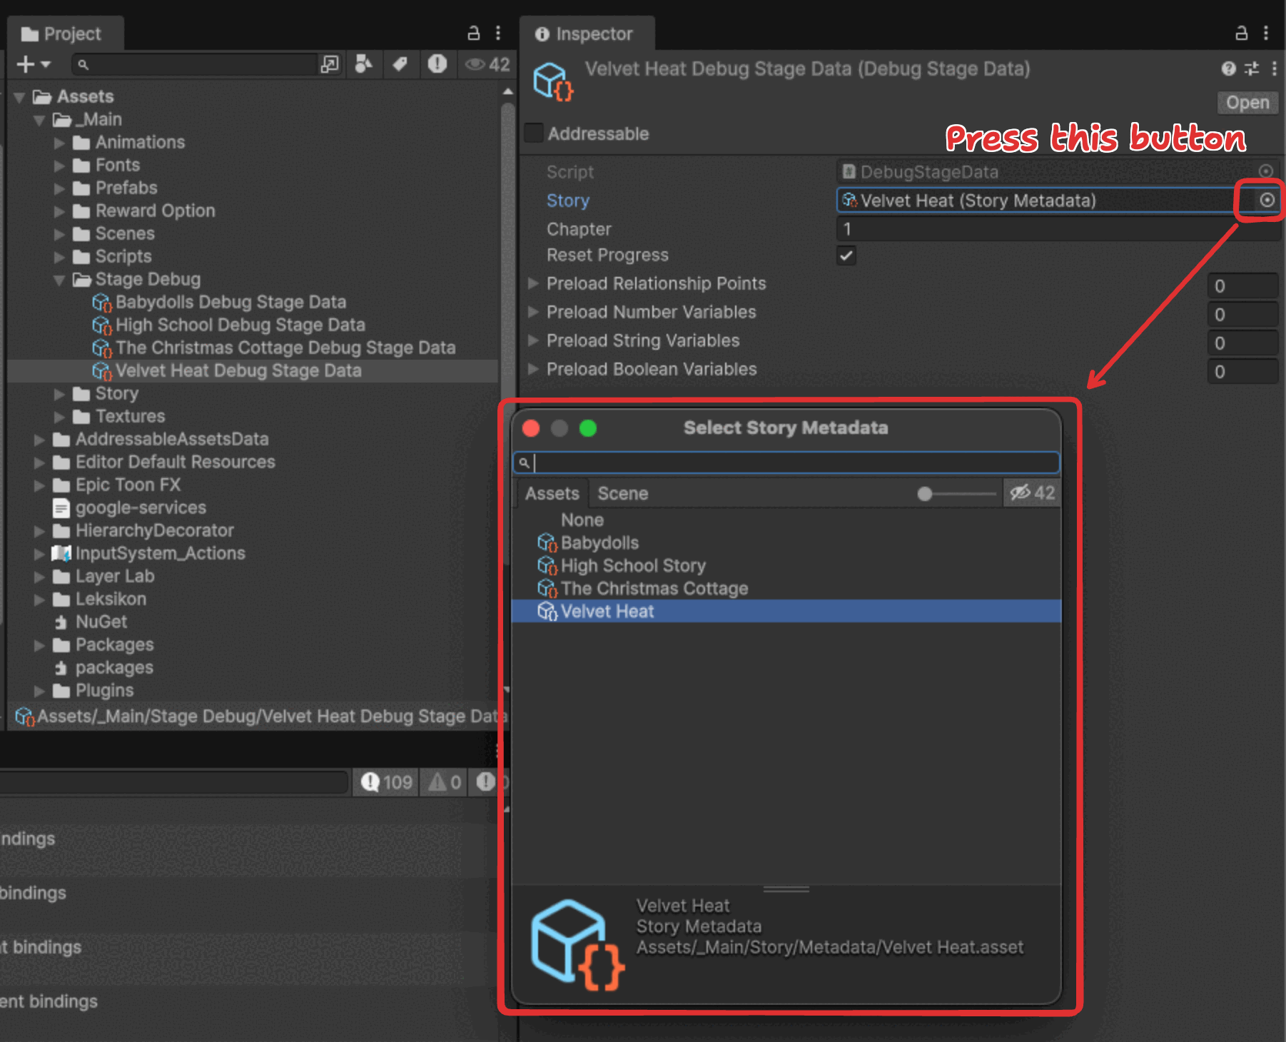Collapse the Stage Debug folder
1286x1042 pixels.
click(x=59, y=280)
